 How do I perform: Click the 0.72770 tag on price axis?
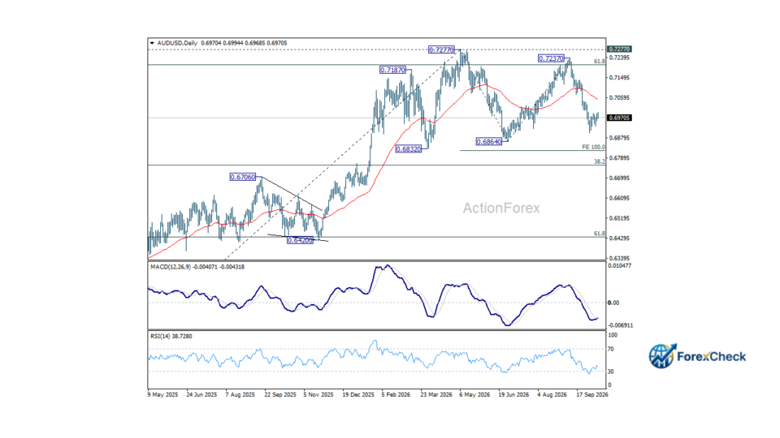(619, 49)
